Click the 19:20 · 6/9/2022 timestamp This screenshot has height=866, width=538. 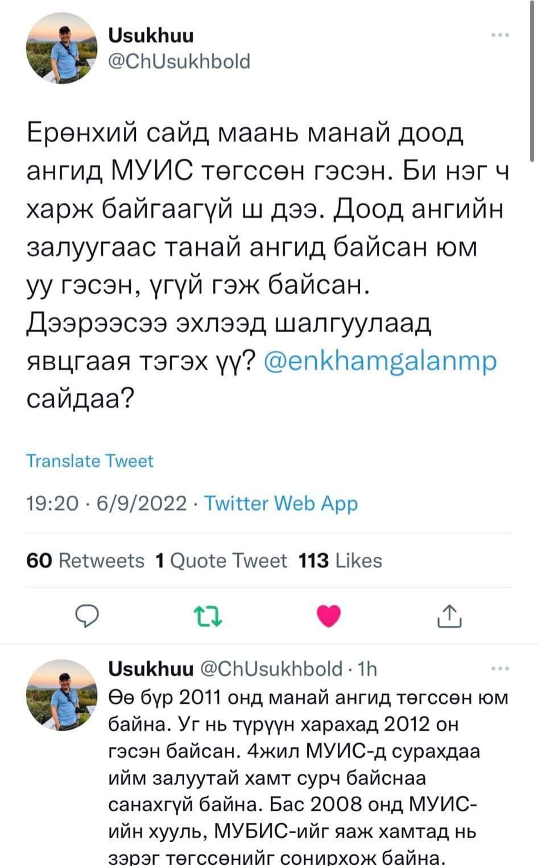tap(106, 503)
